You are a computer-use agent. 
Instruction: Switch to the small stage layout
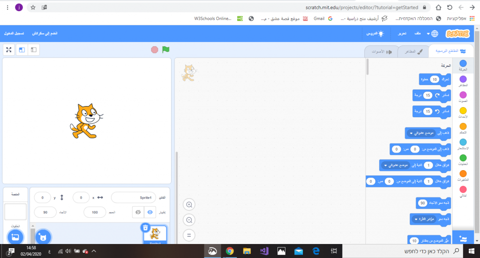(34, 50)
